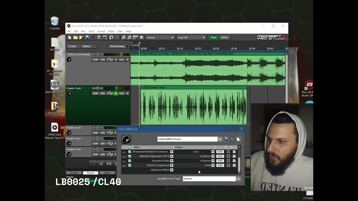
Task: Click the mixdown to audio file icon
Action: [x=105, y=37]
